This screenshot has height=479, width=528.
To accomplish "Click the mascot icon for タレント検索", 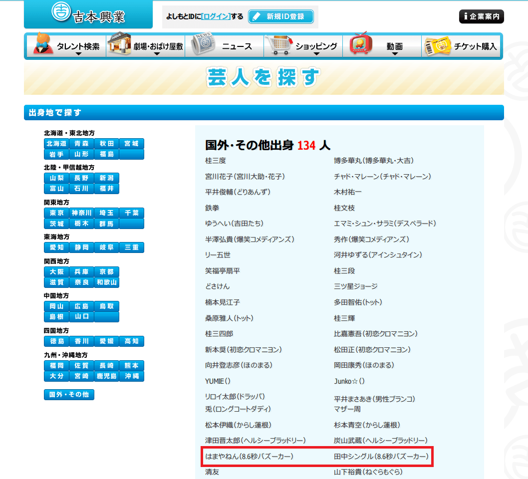I will pos(43,43).
